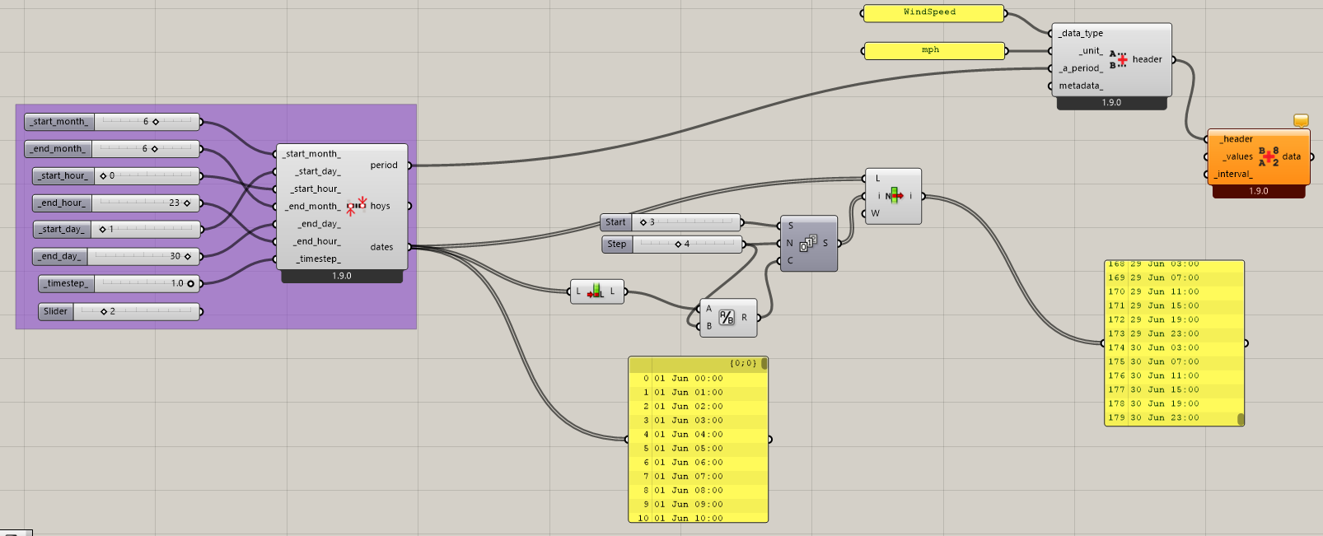
Task: Click the _start_month_ slider handle
Action: (x=155, y=122)
